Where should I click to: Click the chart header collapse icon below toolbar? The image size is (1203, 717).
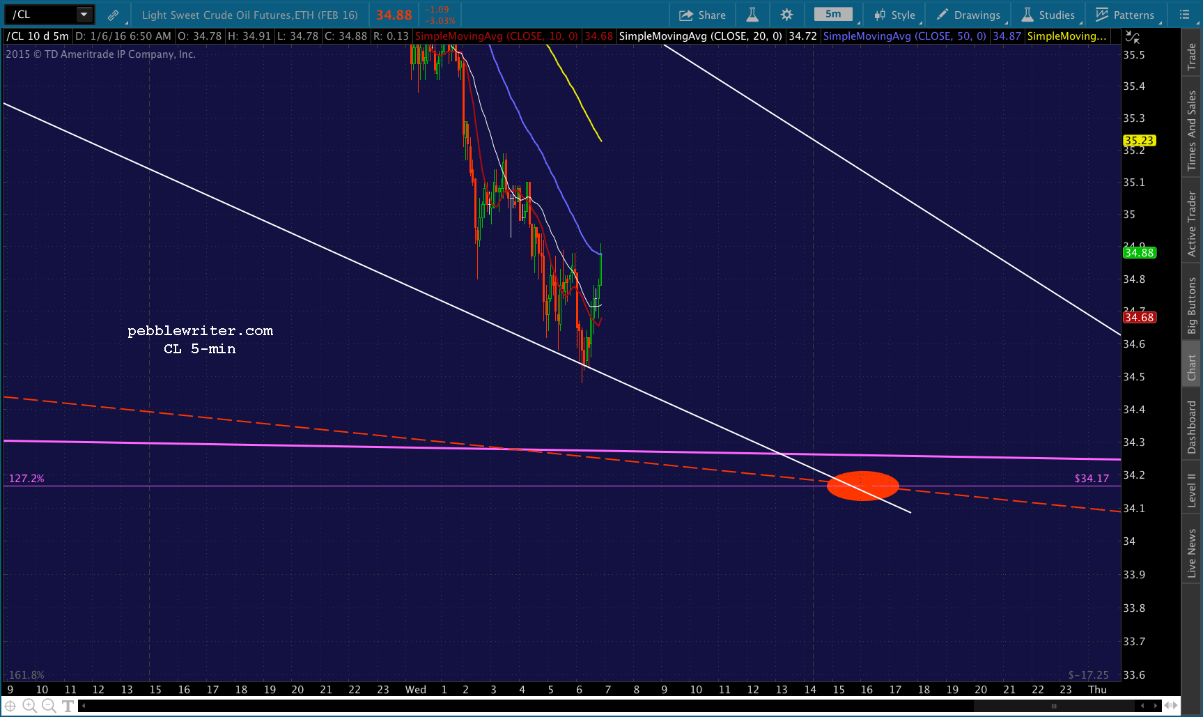pyautogui.click(x=1133, y=37)
